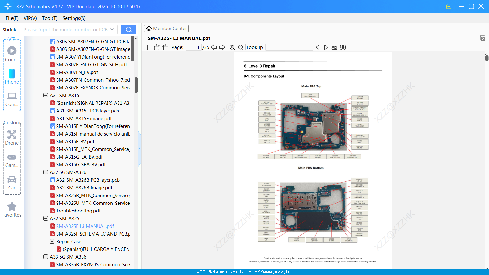Screen dimensions: 489x275
Task: Open the Courses sidebar category
Action: pyautogui.click(x=12, y=54)
